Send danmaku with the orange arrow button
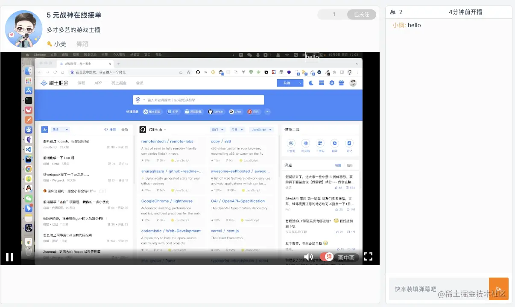Viewport: 515px width, 307px height. (499, 289)
